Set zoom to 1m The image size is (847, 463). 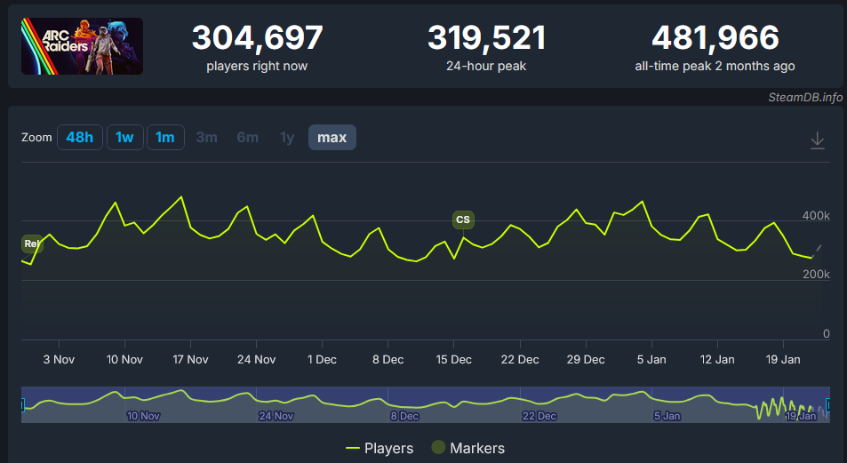165,137
